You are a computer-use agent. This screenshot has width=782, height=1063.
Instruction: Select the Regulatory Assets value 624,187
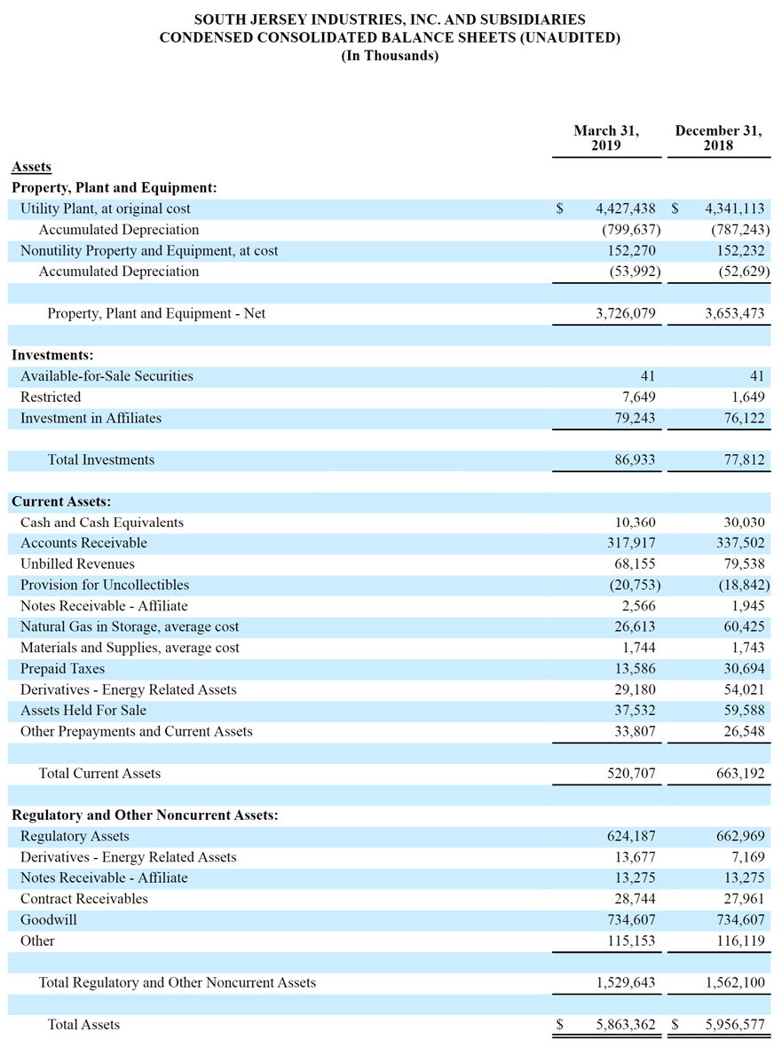point(631,837)
